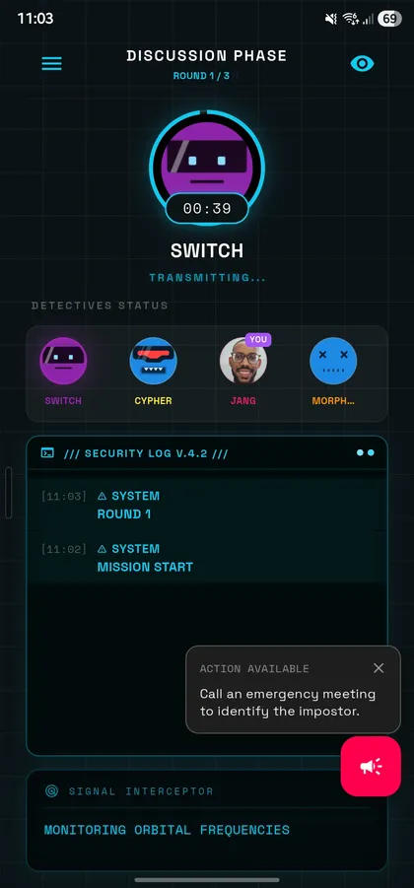
Task: Open the Round 1 system log entry
Action: coord(207,506)
